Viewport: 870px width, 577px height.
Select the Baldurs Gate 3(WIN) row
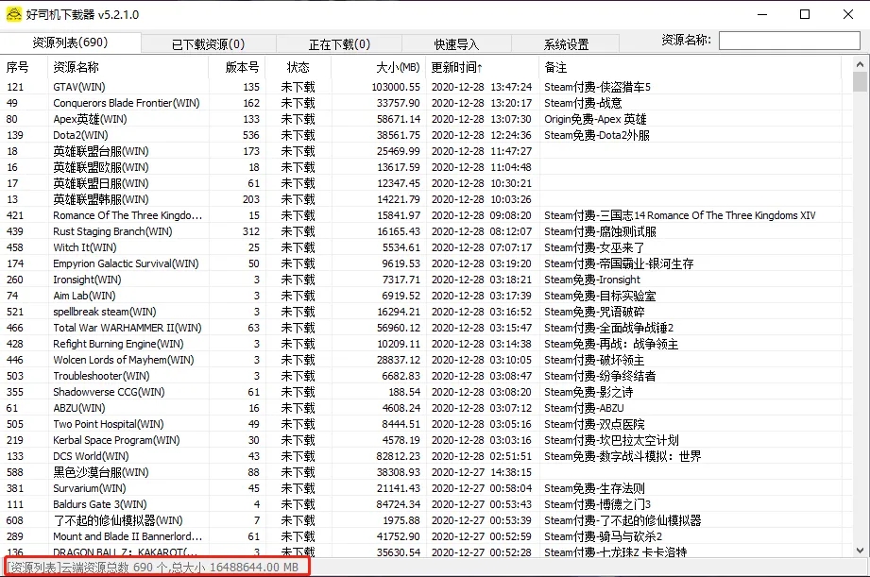point(426,505)
